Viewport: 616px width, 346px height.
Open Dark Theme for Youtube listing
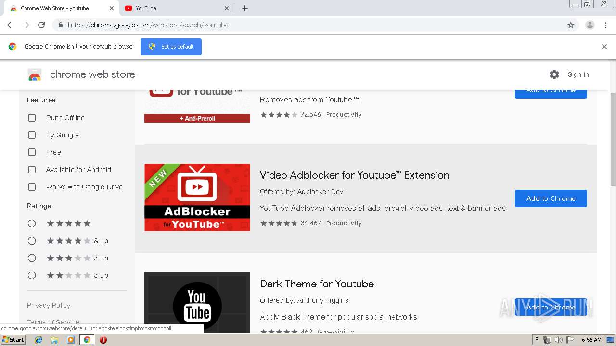tap(317, 284)
